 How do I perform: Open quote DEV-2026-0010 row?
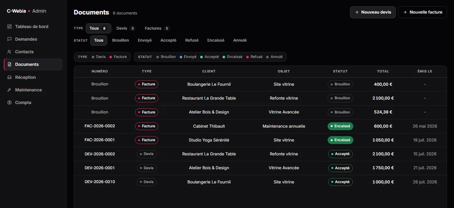pos(260,182)
